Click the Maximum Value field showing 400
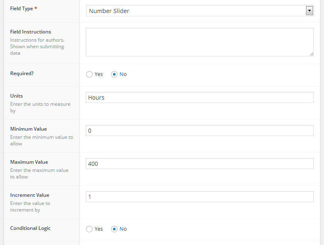This screenshot has width=324, height=245. point(199,164)
